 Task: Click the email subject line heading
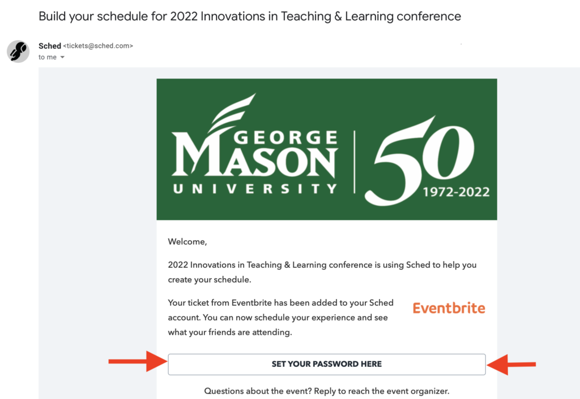tap(250, 16)
